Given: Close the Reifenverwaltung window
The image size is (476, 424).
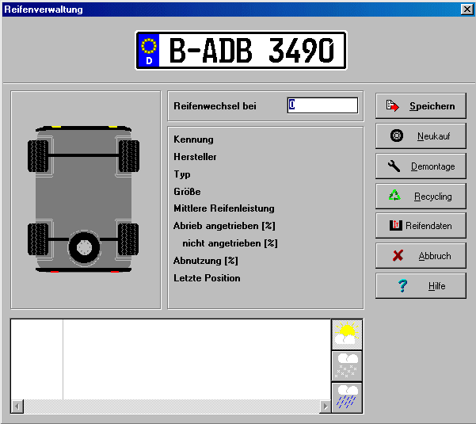Looking at the screenshot, I should (466, 9).
